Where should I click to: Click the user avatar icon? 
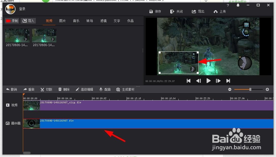tap(10, 9)
